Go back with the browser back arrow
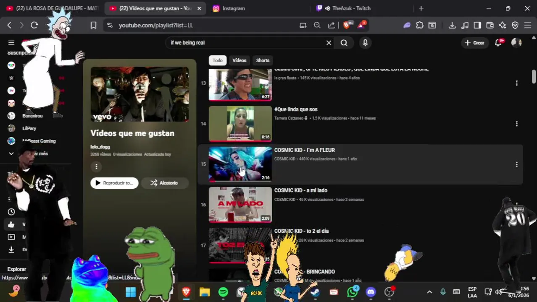The height and width of the screenshot is (302, 537). [x=9, y=25]
